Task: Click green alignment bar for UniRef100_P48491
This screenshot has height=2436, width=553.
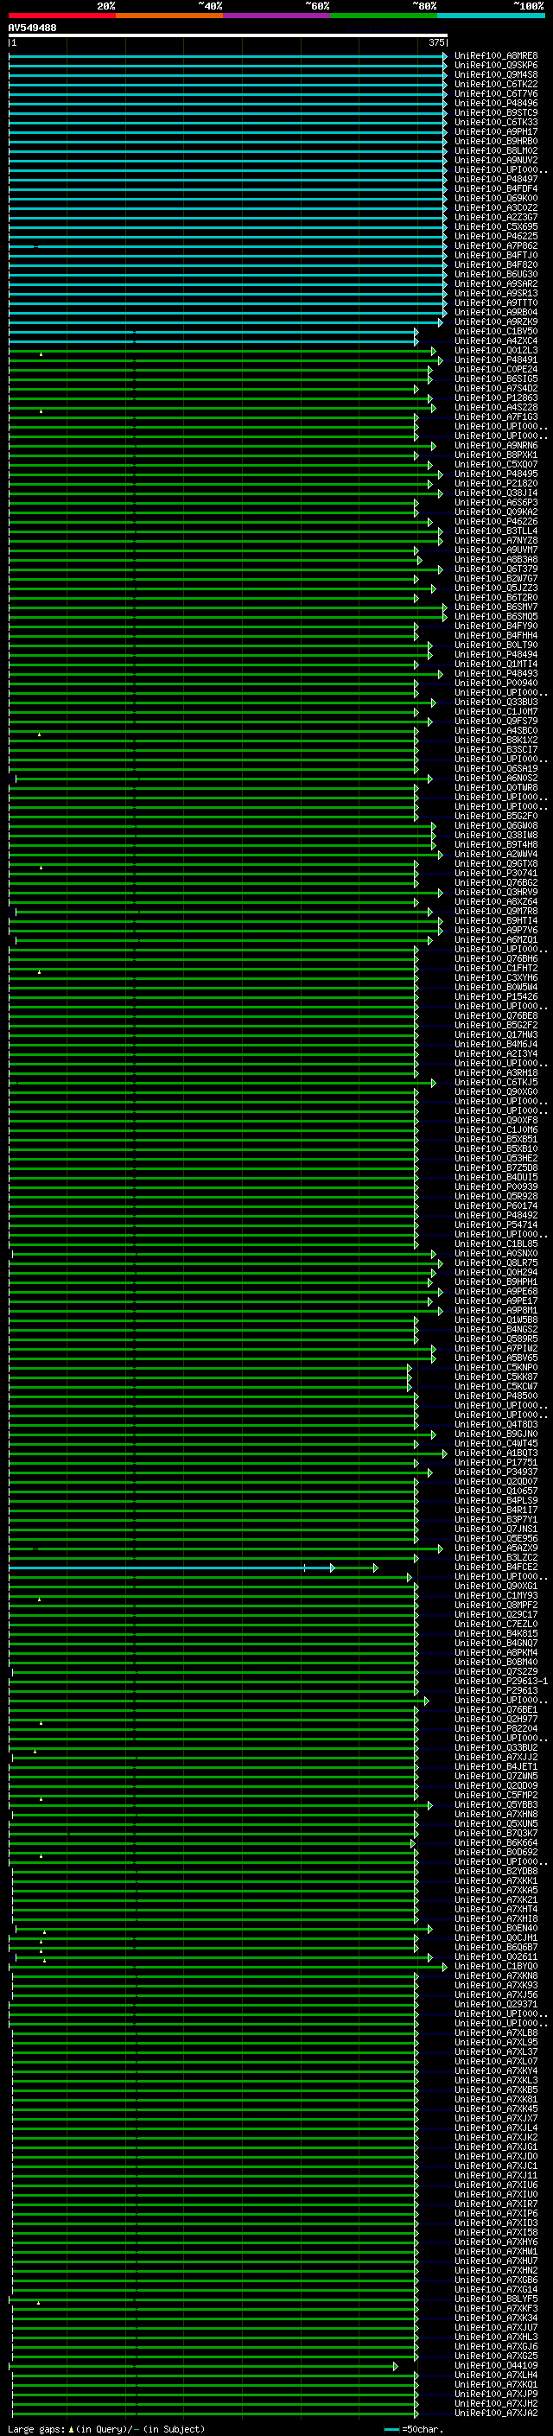Action: (x=225, y=360)
